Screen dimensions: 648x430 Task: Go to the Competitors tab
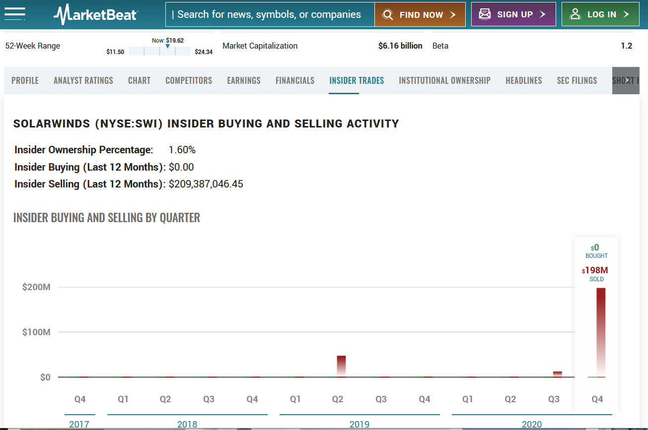point(189,80)
